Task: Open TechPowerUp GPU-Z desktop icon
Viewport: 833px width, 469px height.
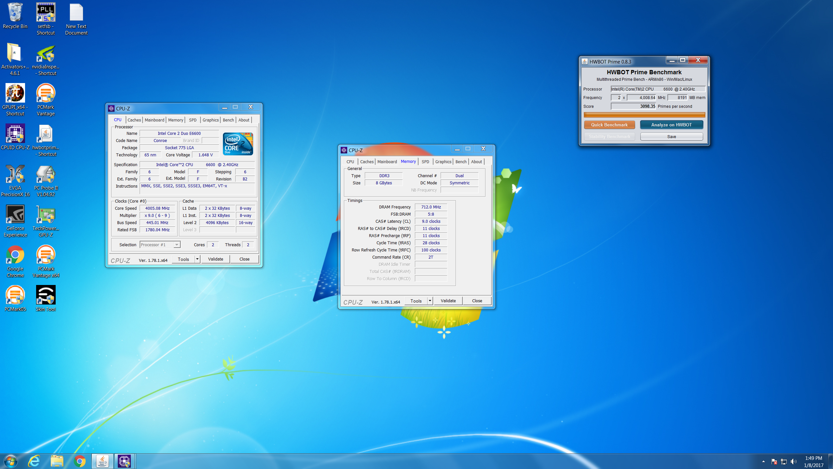Action: 46,221
